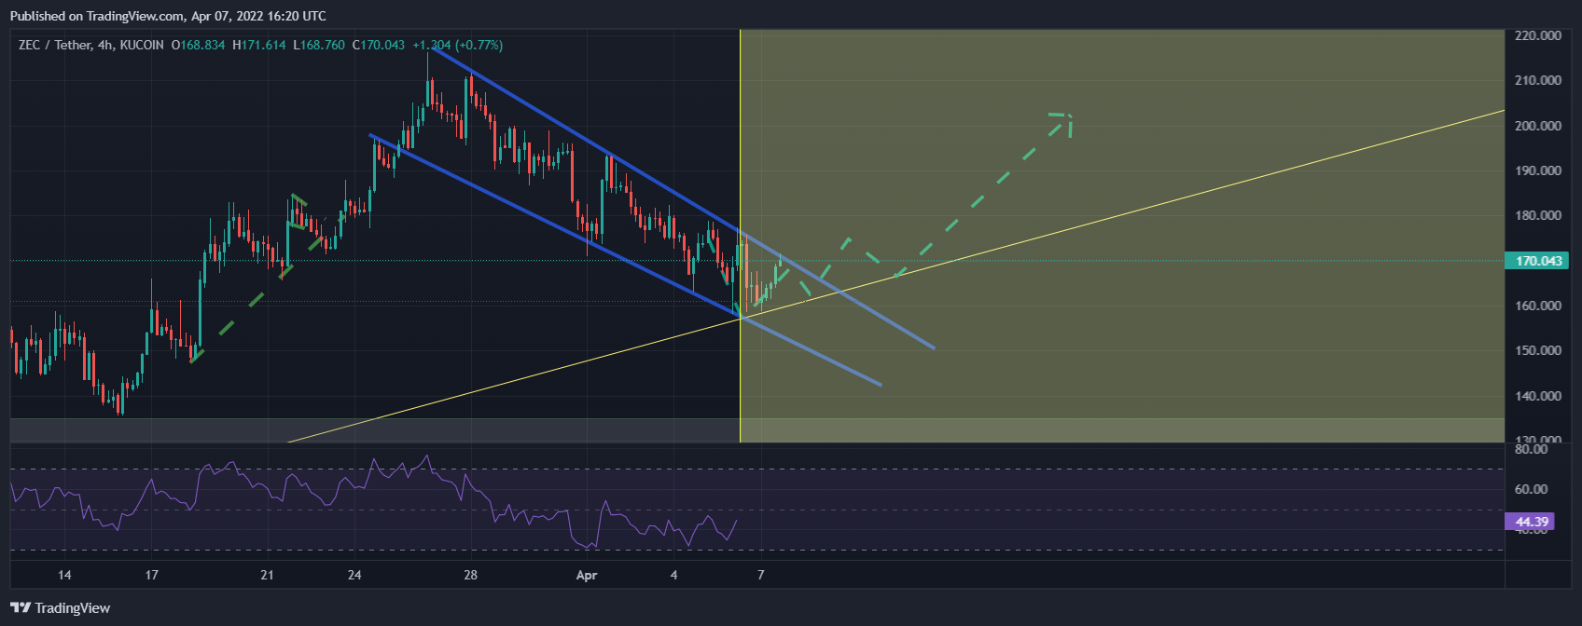The width and height of the screenshot is (1582, 626).
Task: Click the 'Apr' label on time axis
Action: 587,575
